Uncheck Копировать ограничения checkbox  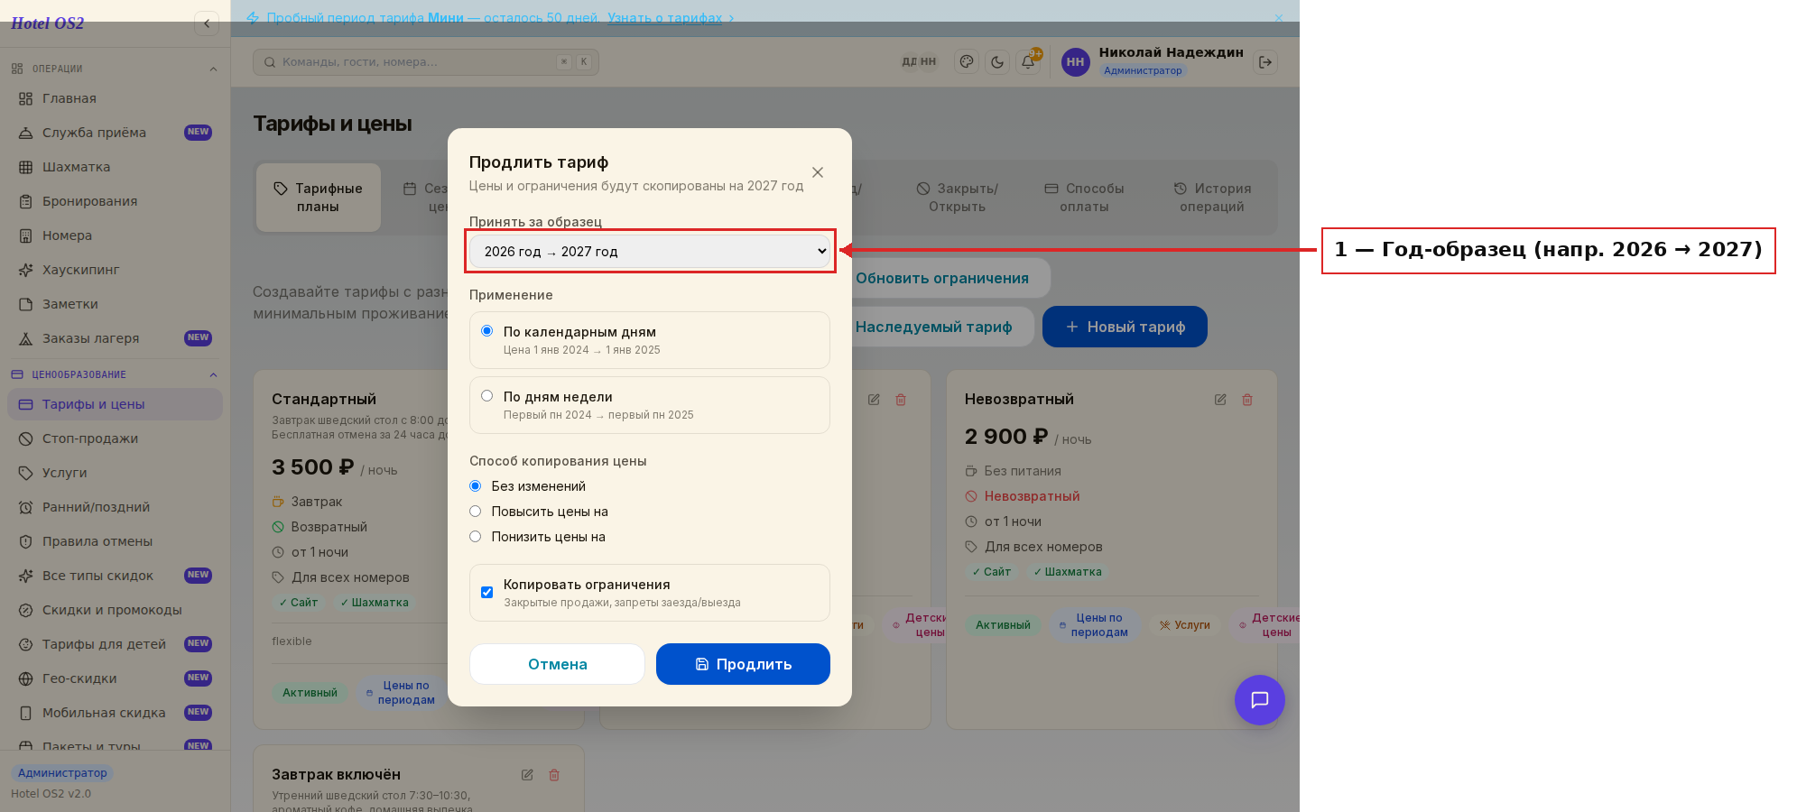point(487,593)
